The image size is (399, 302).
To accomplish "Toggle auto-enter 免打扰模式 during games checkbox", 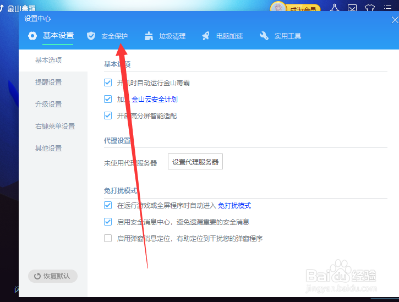I will [108, 205].
